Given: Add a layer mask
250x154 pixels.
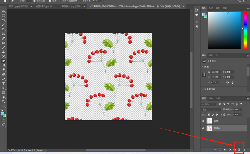Looking at the screenshot, I should [x=225, y=149].
